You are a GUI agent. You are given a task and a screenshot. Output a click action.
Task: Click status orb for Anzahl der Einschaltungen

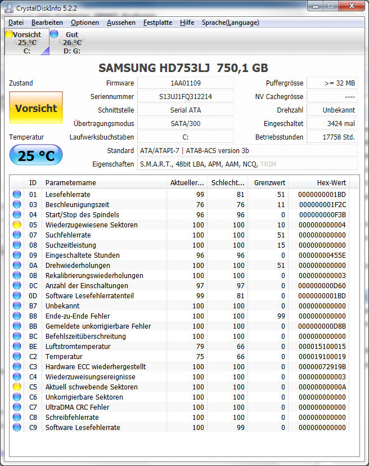pos(17,285)
